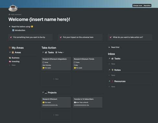Expand the 'Read this!' toggle
The width and height of the screenshot is (158, 123).
coord(109,47)
